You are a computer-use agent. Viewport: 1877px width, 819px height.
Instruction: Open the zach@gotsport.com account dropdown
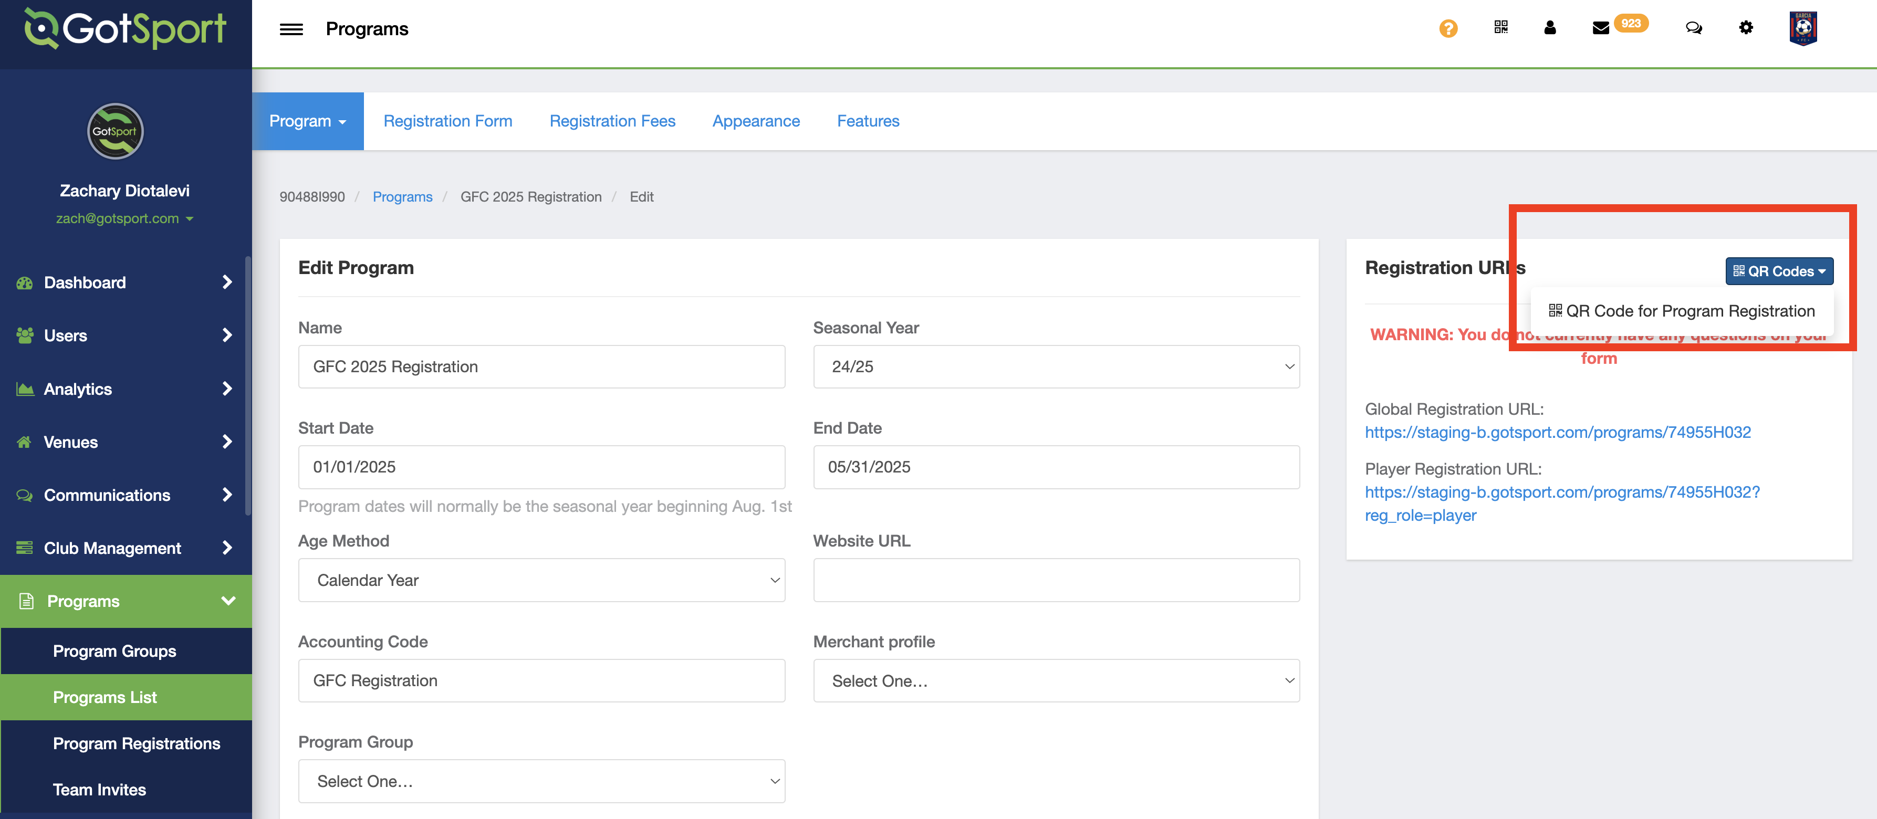click(124, 218)
